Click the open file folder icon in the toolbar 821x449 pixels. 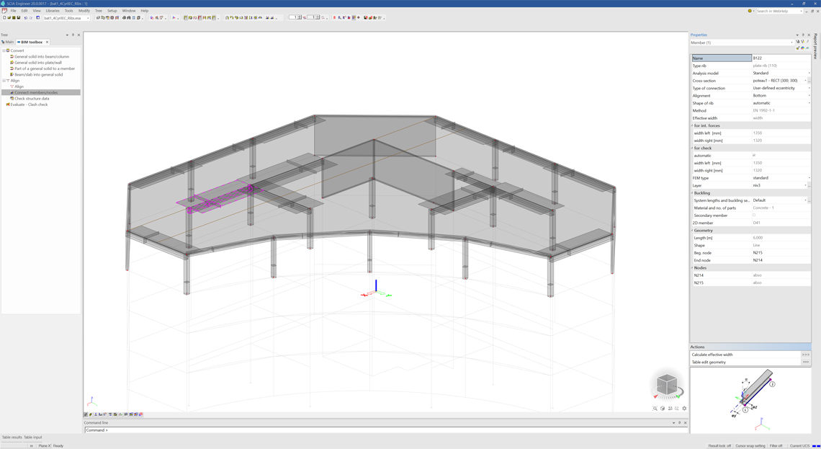click(9, 18)
